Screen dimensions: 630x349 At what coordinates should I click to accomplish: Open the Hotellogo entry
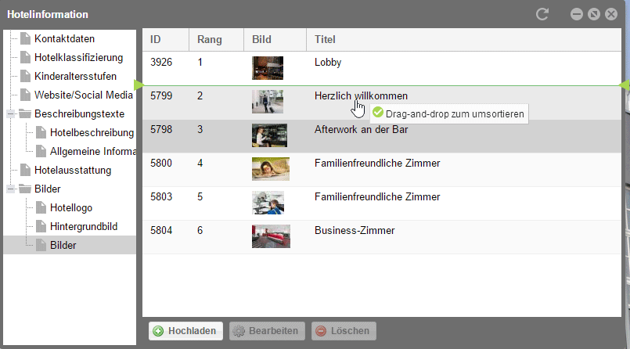tap(71, 208)
